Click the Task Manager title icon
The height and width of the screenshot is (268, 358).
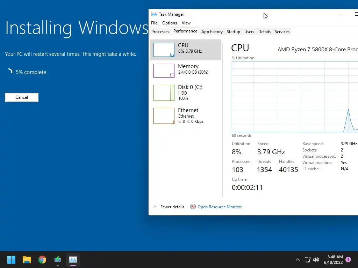[x=154, y=14]
